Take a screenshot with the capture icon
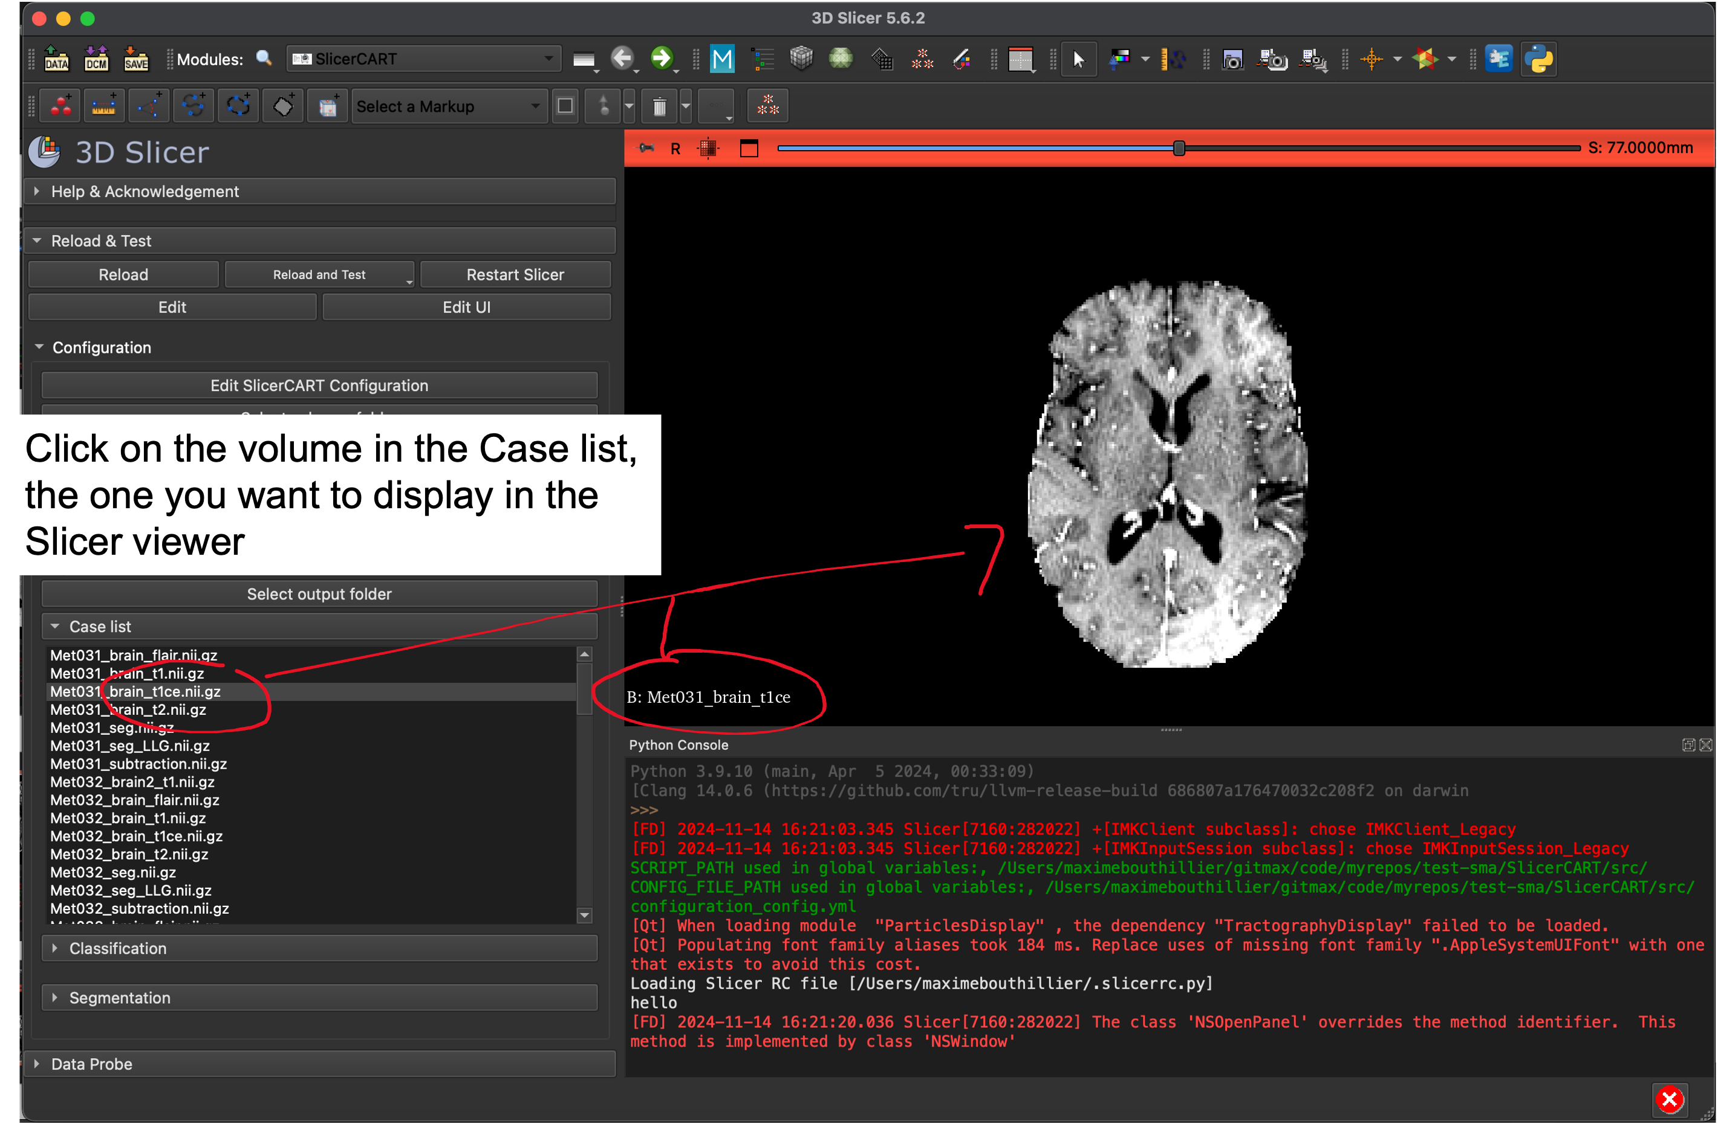The height and width of the screenshot is (1124, 1718). point(1232,59)
